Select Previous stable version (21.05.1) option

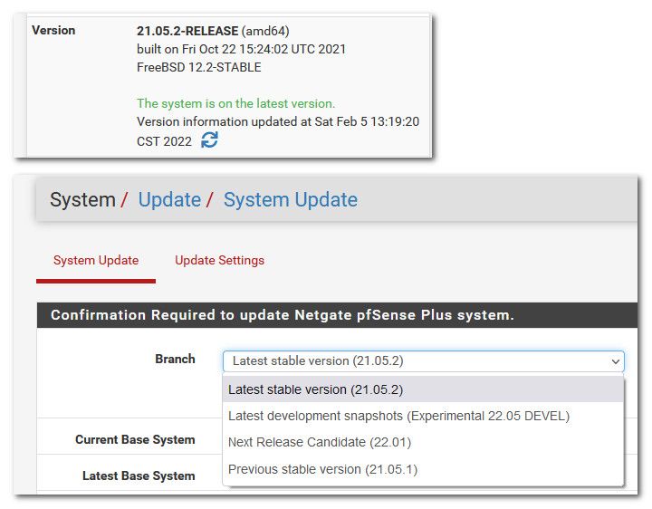tap(423, 469)
